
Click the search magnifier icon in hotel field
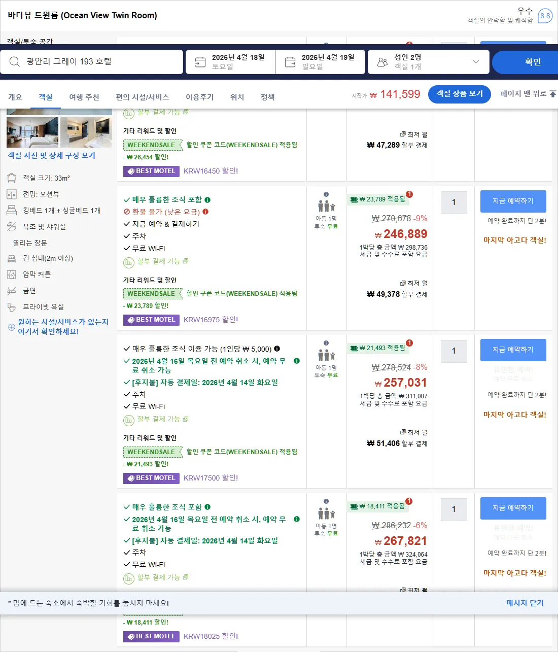pyautogui.click(x=15, y=62)
